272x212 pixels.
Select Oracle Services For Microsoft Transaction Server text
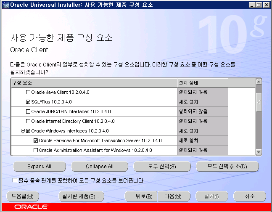tap(100, 140)
